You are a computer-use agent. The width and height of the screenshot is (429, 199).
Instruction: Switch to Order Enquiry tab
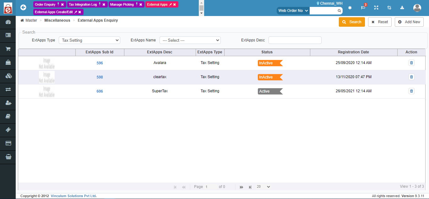pos(45,4)
